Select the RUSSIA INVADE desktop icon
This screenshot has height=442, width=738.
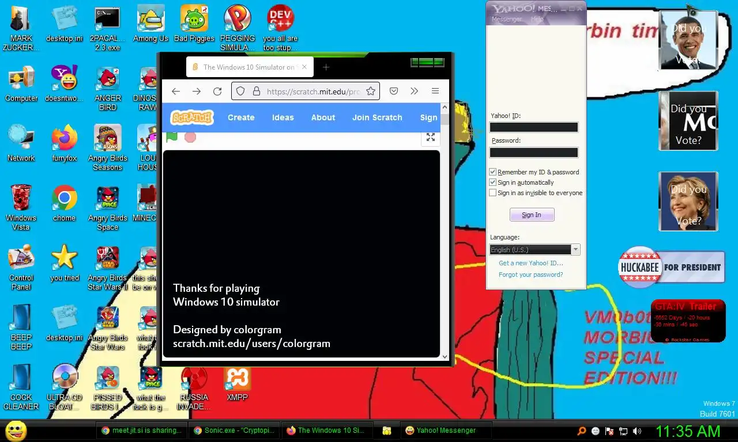(x=194, y=387)
